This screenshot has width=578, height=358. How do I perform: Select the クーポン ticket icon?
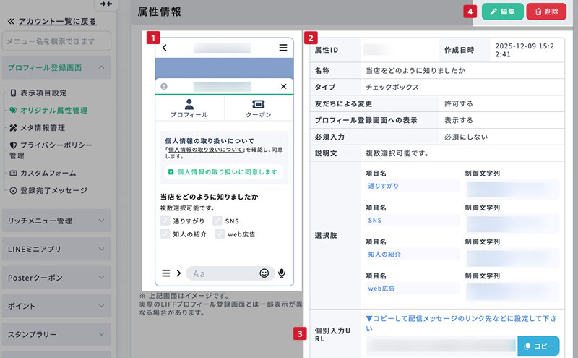[x=259, y=104]
